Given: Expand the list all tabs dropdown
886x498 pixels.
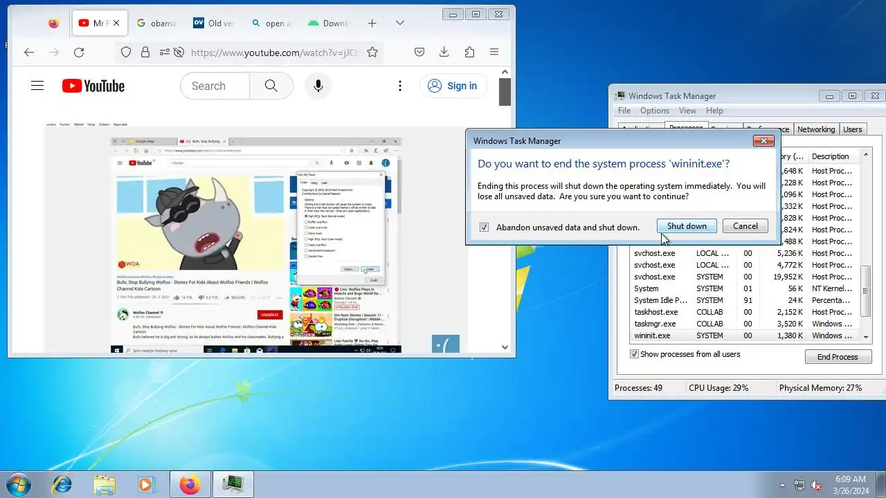Looking at the screenshot, I should 401,23.
